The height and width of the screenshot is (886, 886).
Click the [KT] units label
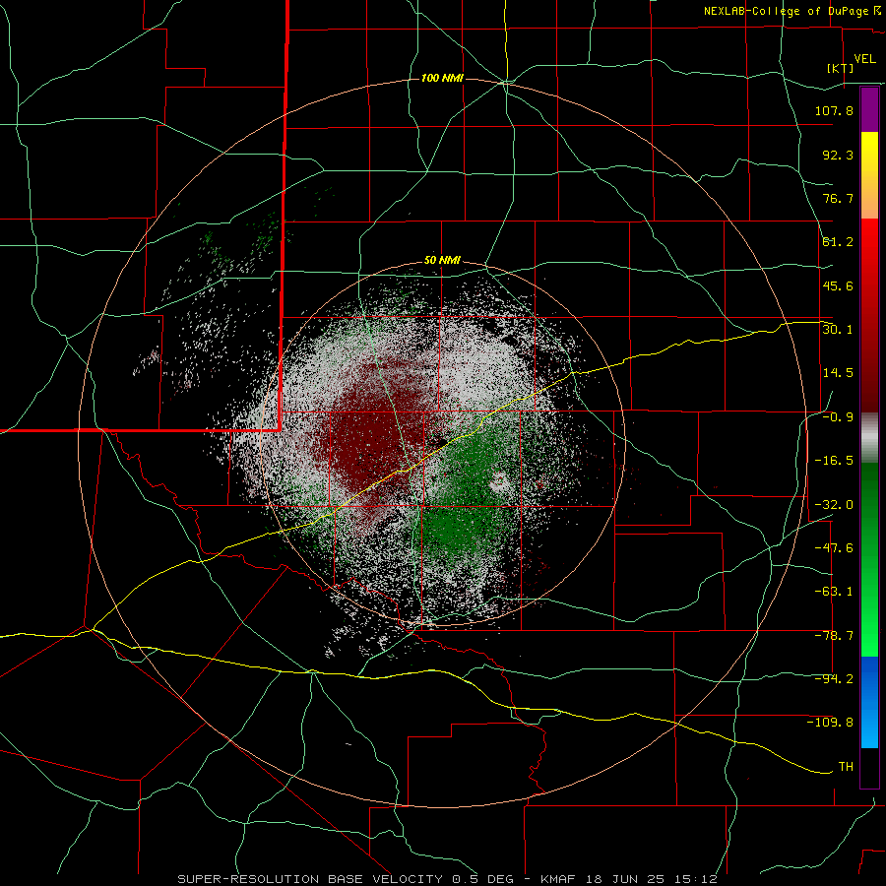point(841,68)
